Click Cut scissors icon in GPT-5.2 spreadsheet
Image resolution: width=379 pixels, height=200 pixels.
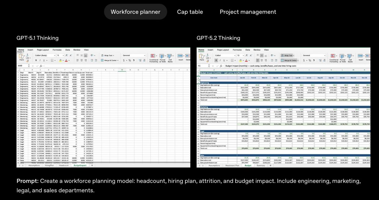pos(208,55)
